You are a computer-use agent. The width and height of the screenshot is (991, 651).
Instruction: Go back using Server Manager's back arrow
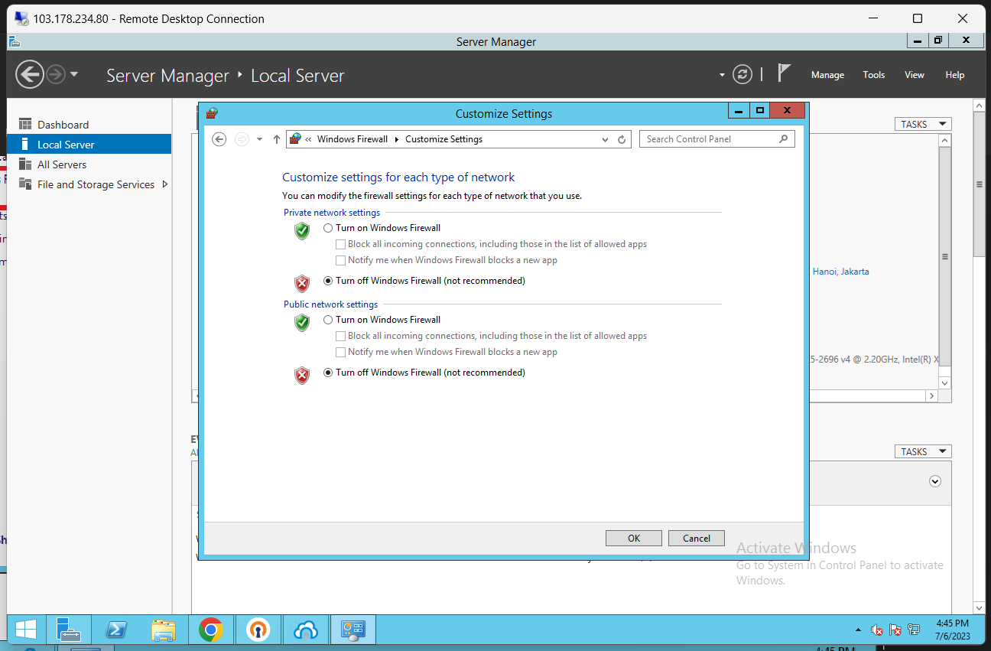[x=30, y=74]
